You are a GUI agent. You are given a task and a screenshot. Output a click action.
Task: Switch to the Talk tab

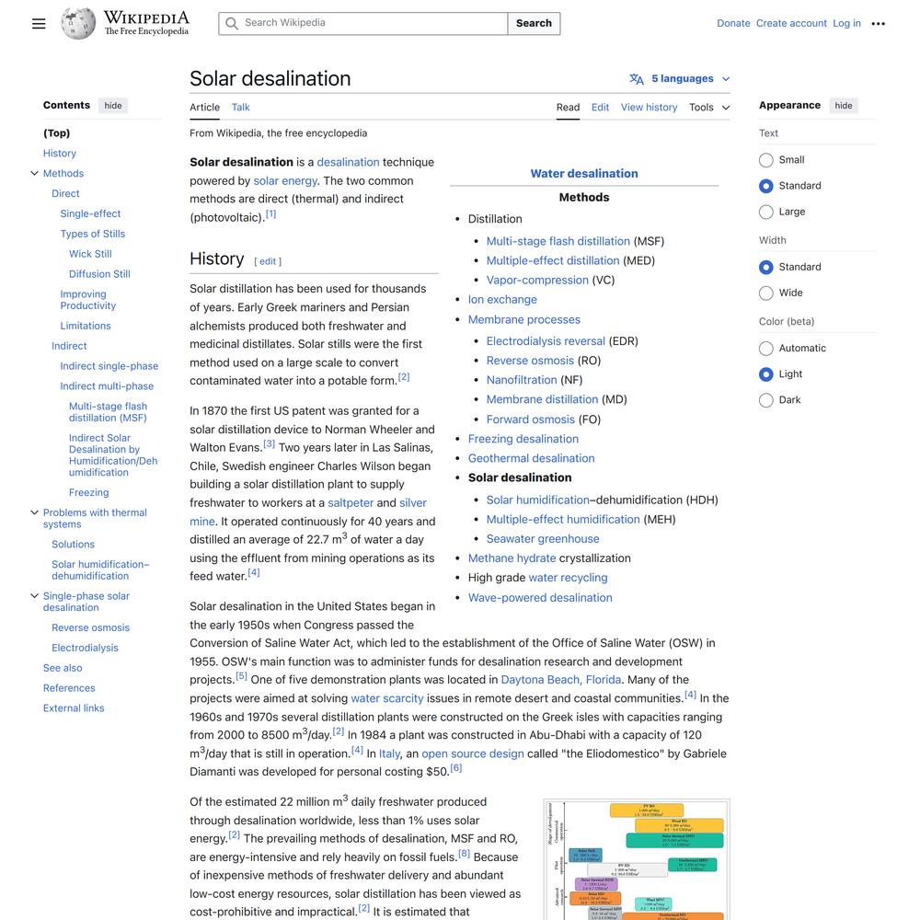tap(240, 108)
